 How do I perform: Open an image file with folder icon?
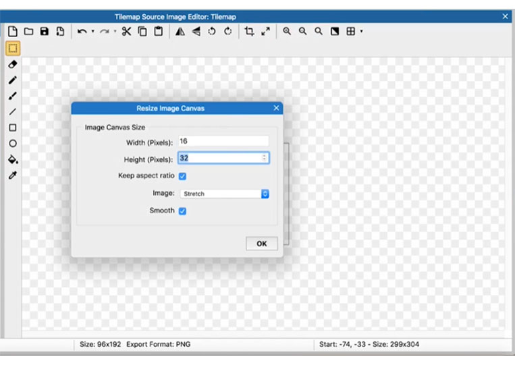click(28, 32)
